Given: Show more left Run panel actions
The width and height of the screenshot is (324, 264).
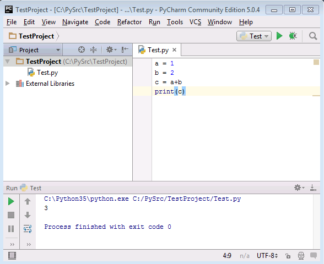Looking at the screenshot, I should click(x=12, y=244).
